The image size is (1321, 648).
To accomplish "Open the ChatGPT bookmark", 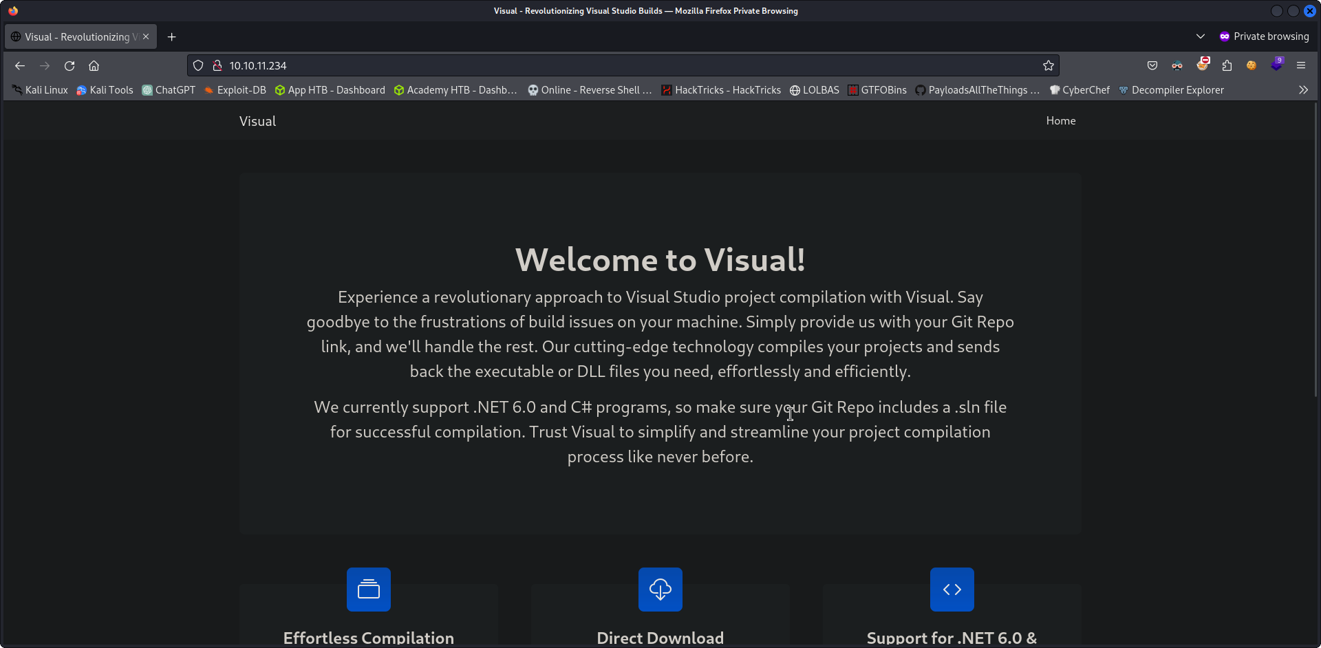I will tap(169, 90).
